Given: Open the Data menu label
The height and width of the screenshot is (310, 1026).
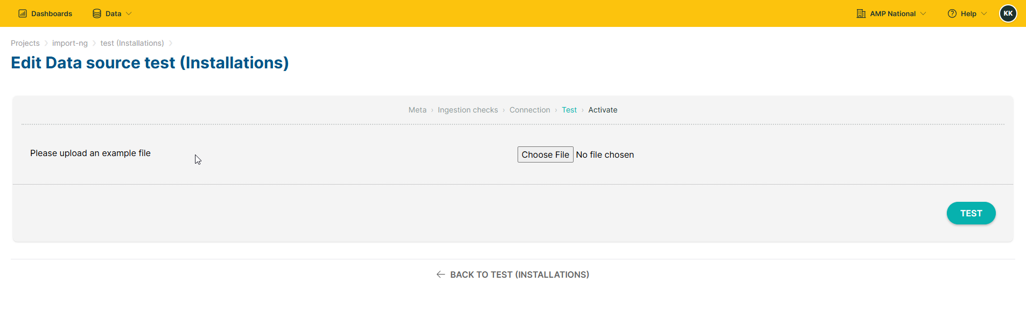Looking at the screenshot, I should [x=113, y=13].
